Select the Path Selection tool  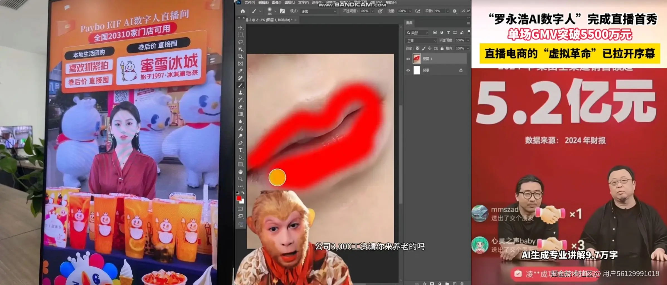pos(240,158)
